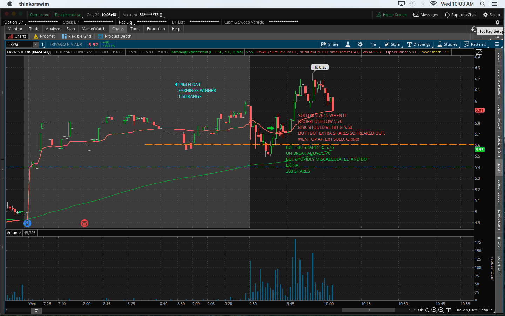Open chart settings gear in toolbar
This screenshot has height=316, width=505.
point(360,44)
